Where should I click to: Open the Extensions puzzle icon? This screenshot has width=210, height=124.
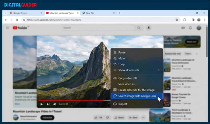click(x=185, y=20)
